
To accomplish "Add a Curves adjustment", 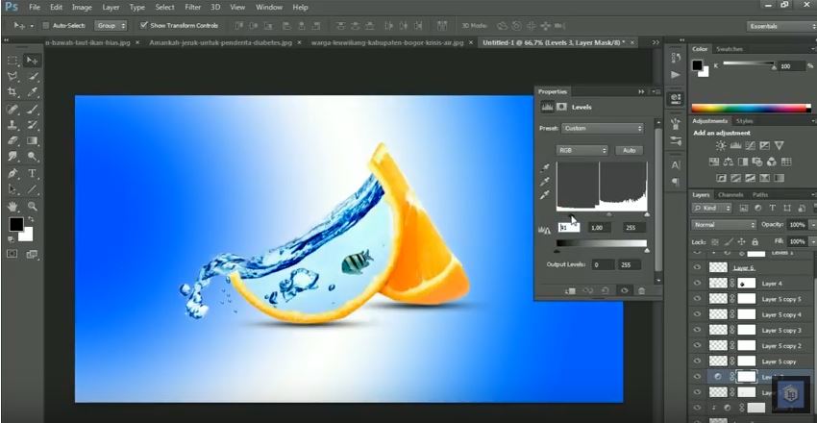I will (751, 146).
